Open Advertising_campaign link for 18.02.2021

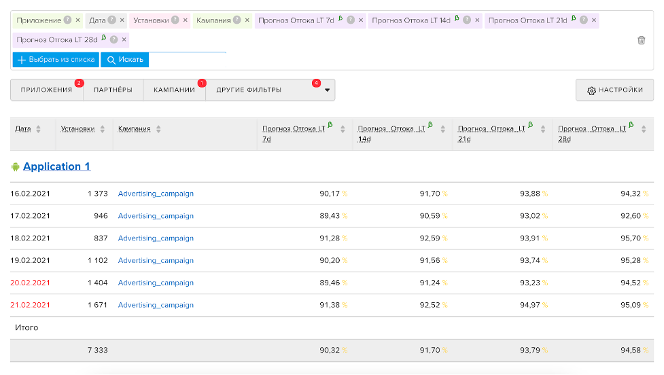156,238
